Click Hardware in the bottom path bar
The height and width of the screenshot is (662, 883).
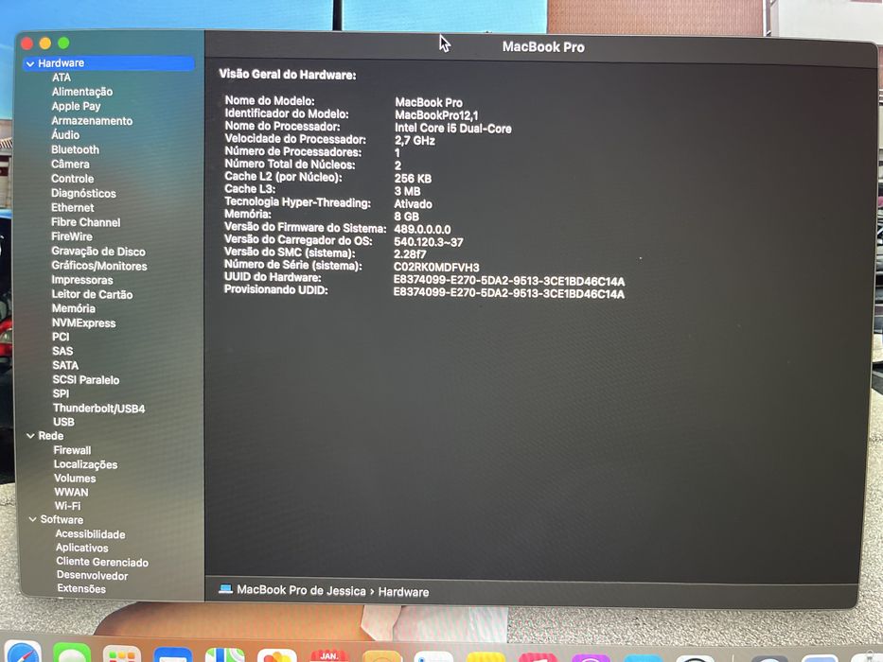(x=403, y=592)
